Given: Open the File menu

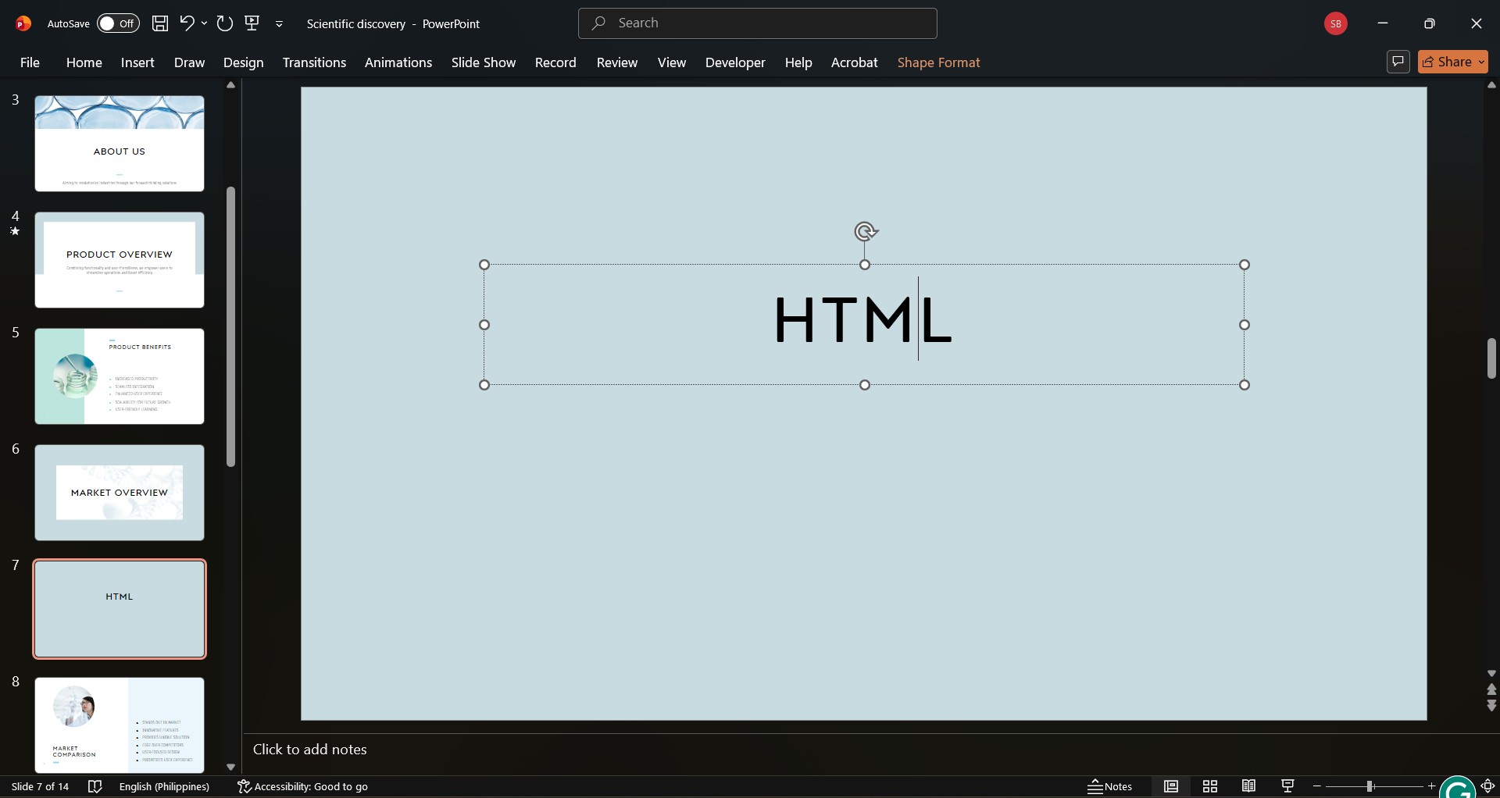Looking at the screenshot, I should [x=30, y=62].
